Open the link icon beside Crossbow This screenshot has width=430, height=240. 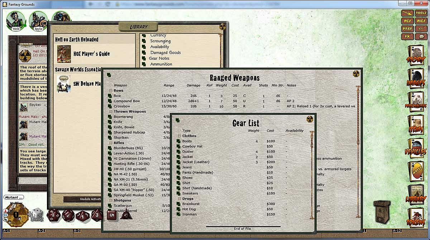coord(110,106)
